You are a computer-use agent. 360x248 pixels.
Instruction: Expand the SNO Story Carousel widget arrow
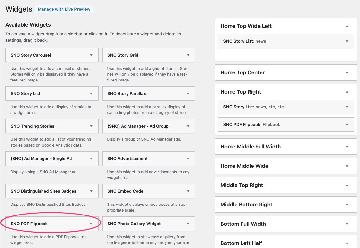pyautogui.click(x=91, y=55)
